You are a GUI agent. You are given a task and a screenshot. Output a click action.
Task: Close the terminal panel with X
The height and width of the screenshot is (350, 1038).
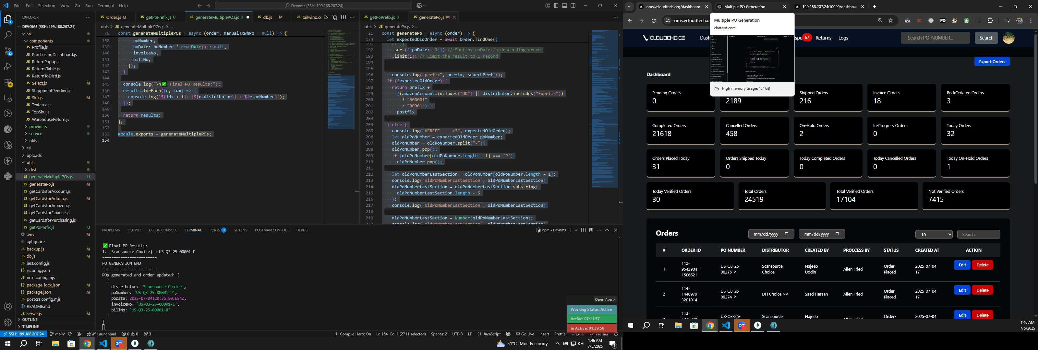(615, 230)
